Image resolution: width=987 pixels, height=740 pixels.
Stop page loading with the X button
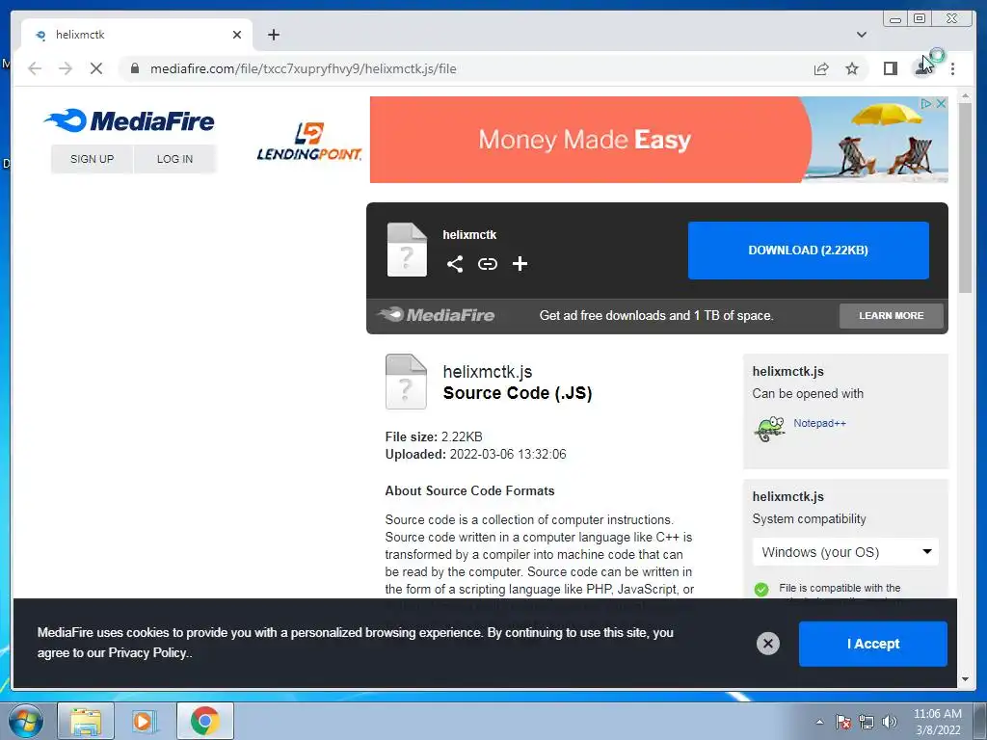point(96,68)
